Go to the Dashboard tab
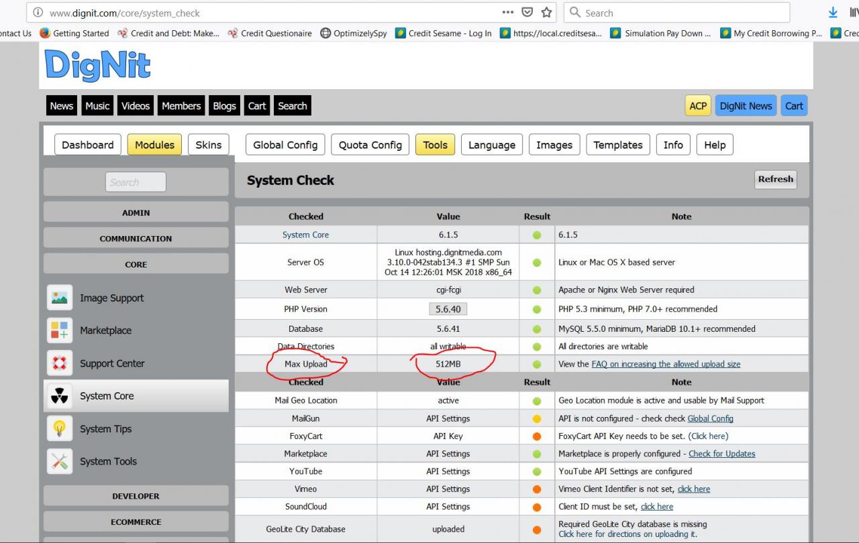This screenshot has height=543, width=859. coord(87,145)
